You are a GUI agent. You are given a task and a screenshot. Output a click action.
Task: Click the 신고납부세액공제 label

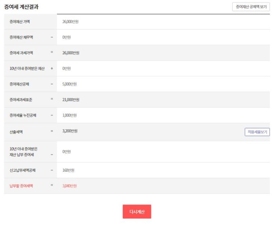coord(22,170)
